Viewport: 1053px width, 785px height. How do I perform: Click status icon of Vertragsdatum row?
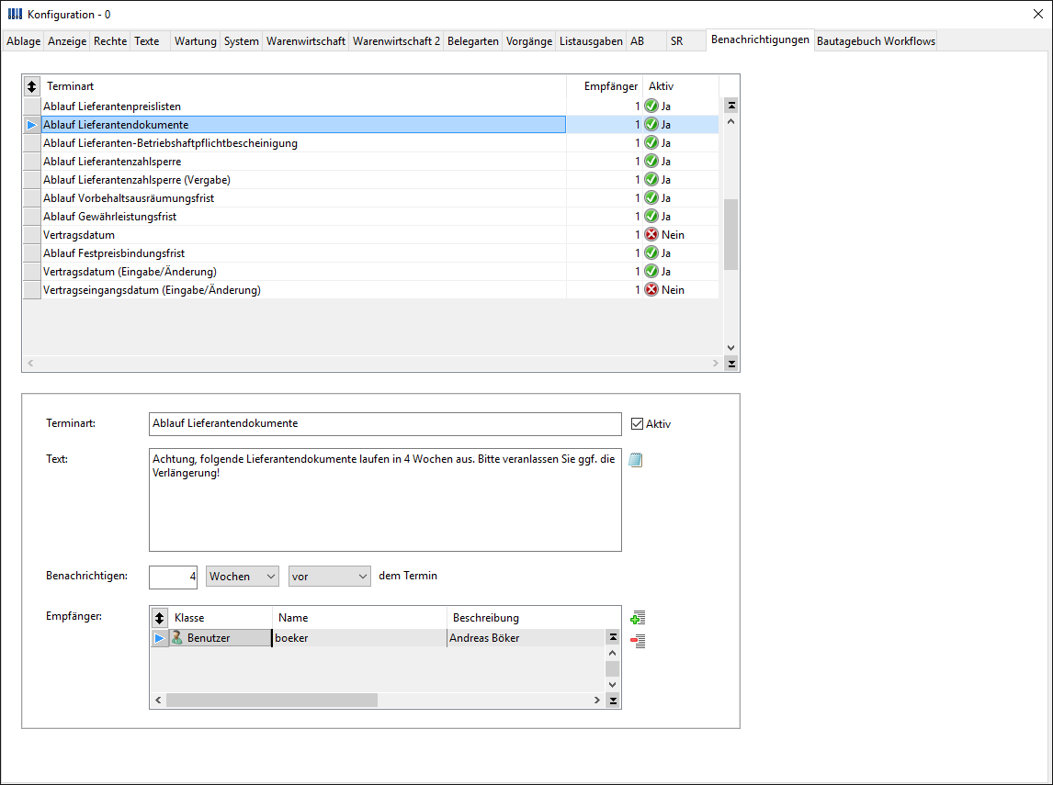pyautogui.click(x=651, y=235)
